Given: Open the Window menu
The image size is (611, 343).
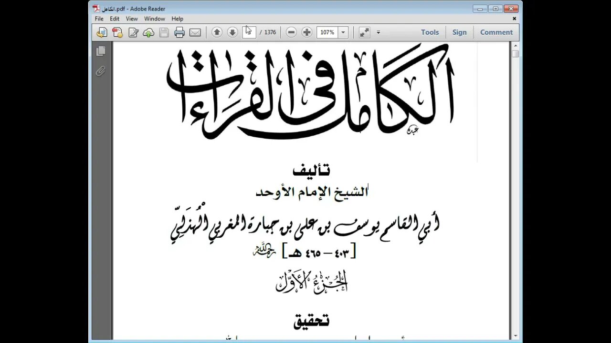Looking at the screenshot, I should (155, 19).
